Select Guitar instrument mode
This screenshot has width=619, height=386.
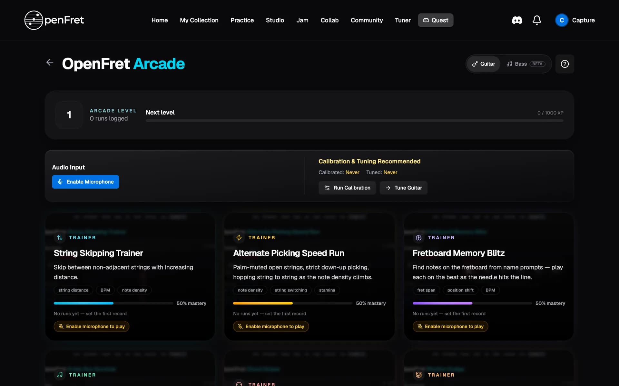[483, 64]
